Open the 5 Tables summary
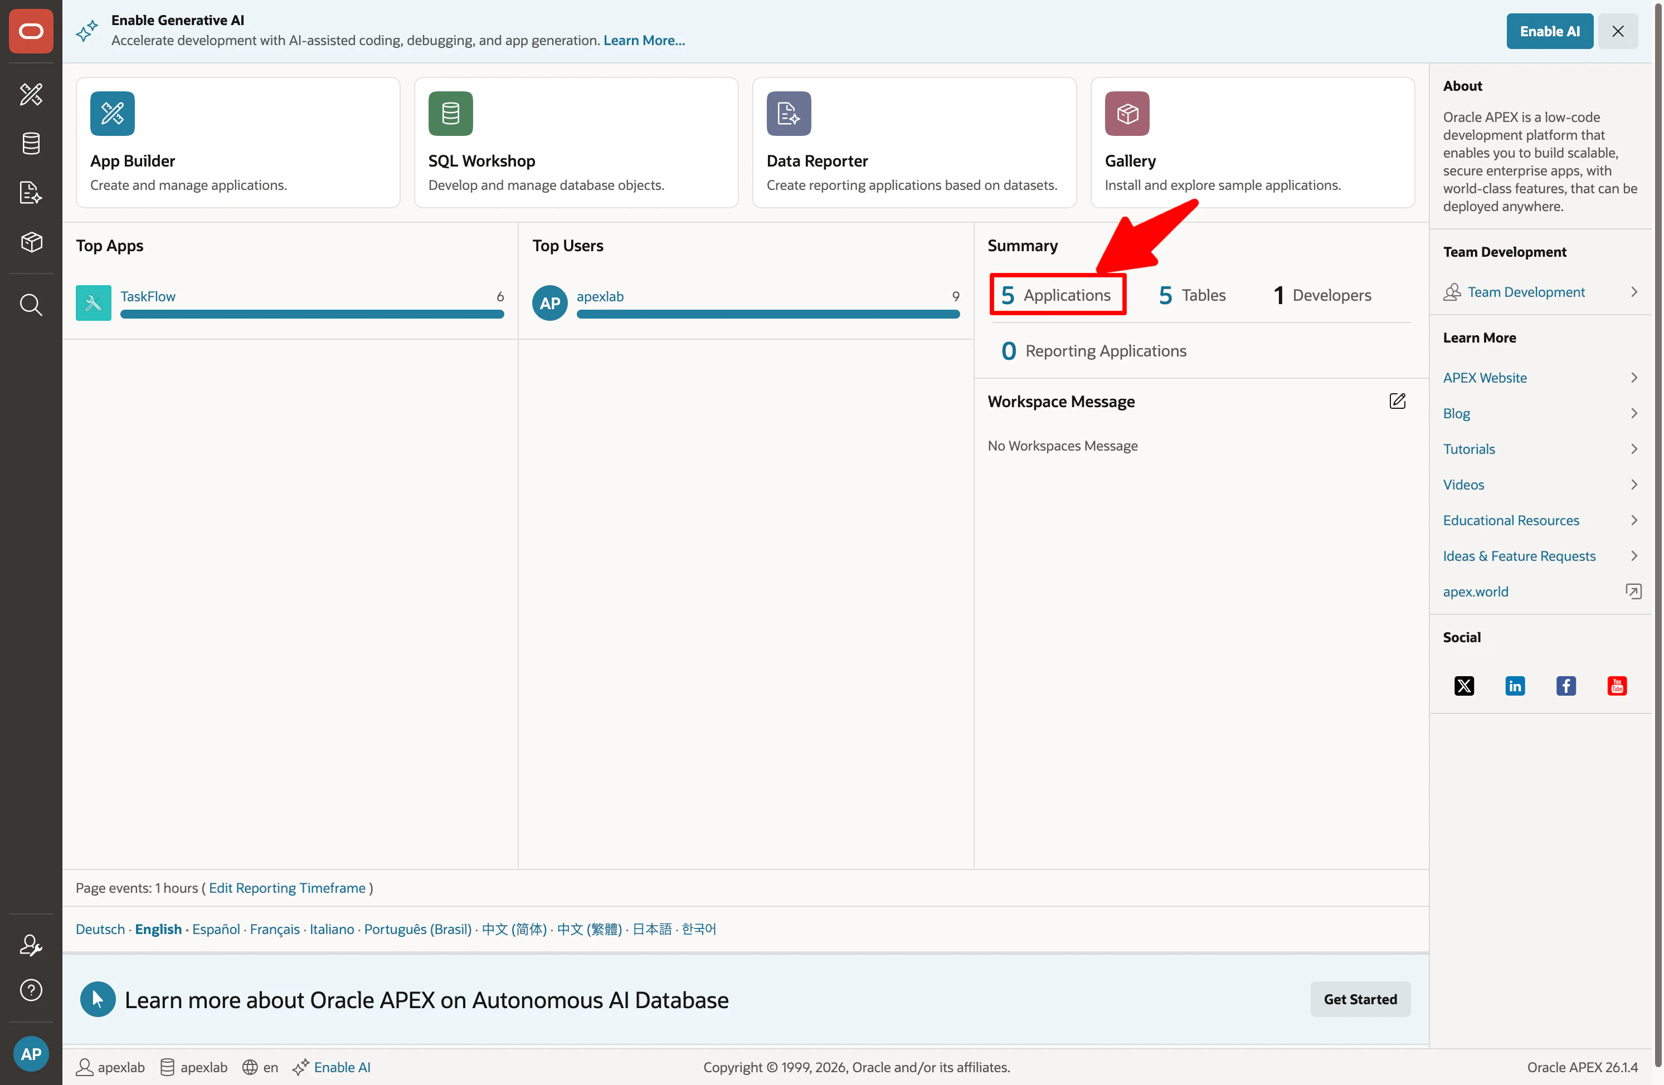The height and width of the screenshot is (1085, 1664). click(1192, 295)
